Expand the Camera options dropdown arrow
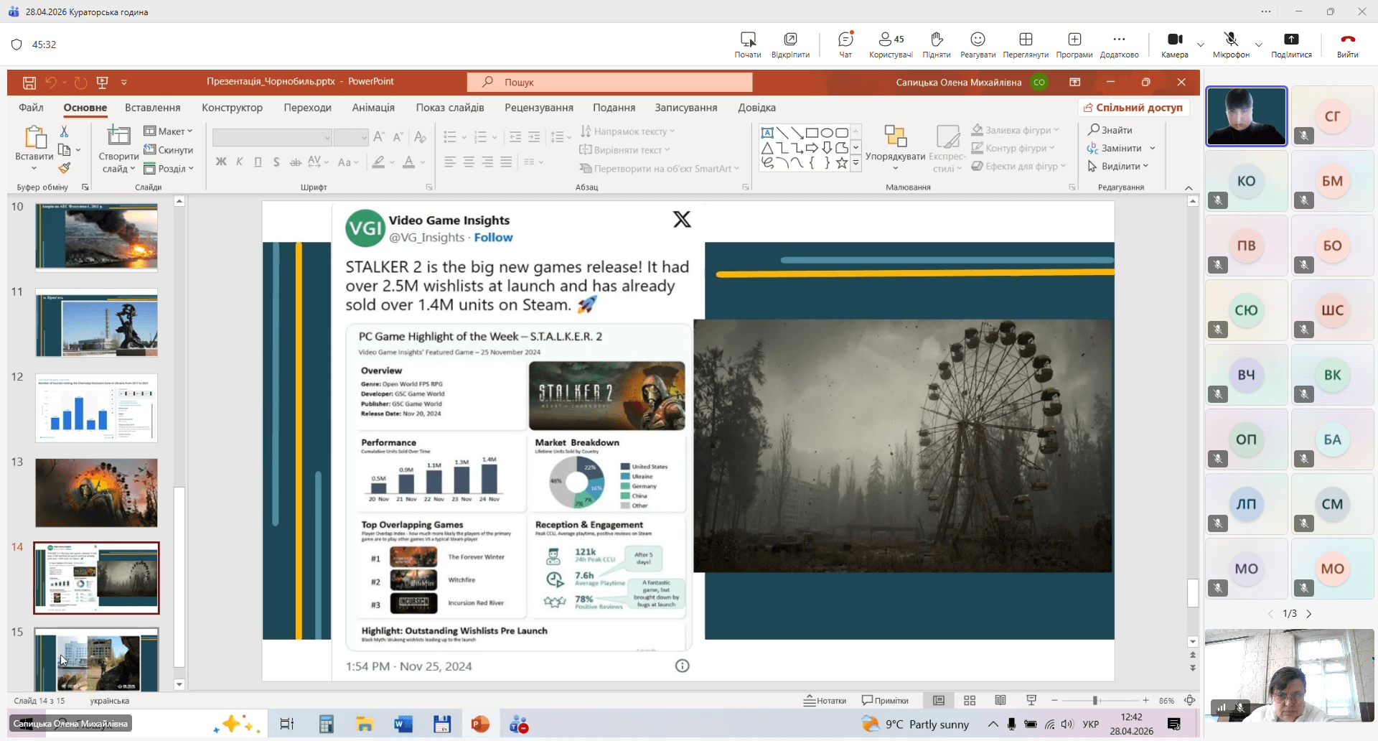The width and height of the screenshot is (1378, 741). click(1201, 45)
